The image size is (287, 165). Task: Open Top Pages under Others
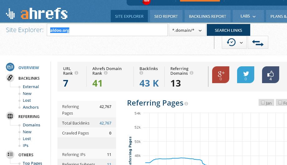(x=32, y=163)
